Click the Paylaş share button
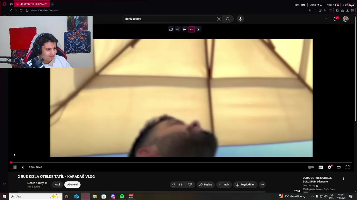357x200 pixels. (205, 185)
